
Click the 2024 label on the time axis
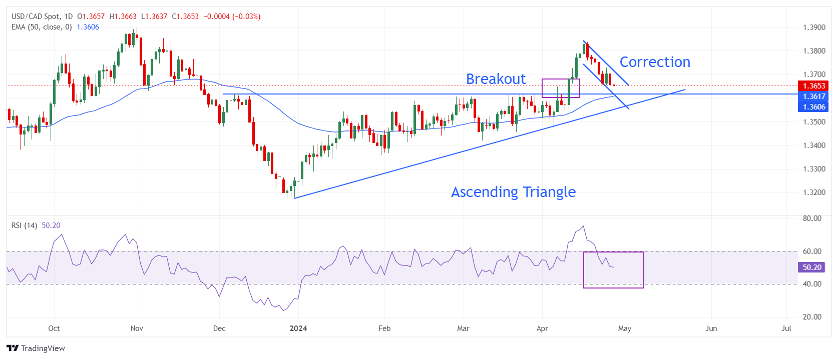(x=298, y=328)
